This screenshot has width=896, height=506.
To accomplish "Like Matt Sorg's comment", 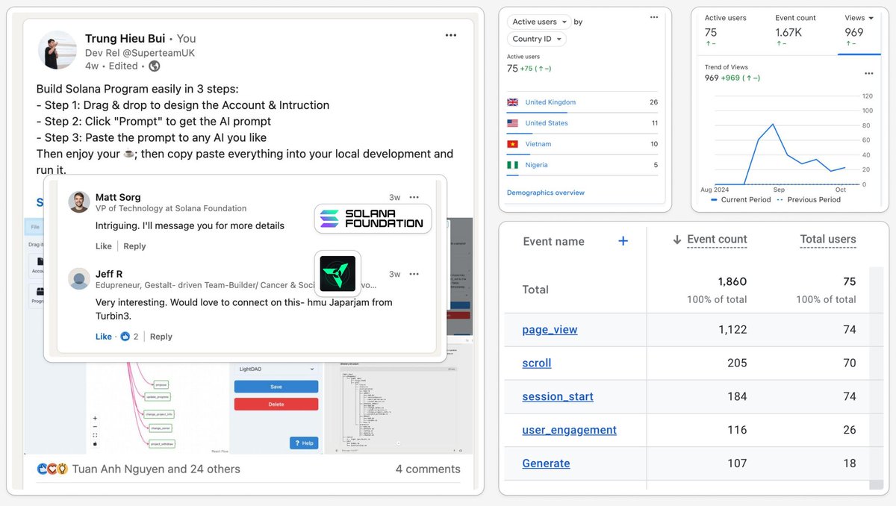I will pos(104,246).
